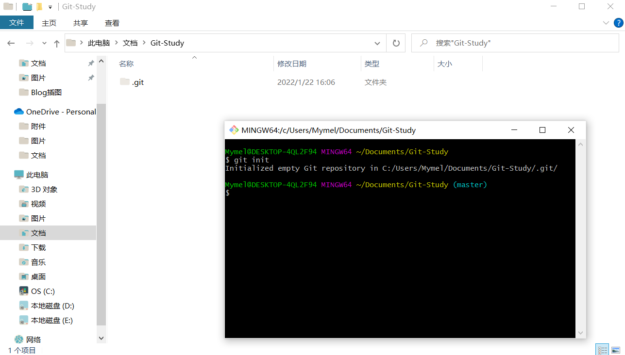625x355 pixels.
Task: Sort by 名称 column header
Action: pyautogui.click(x=126, y=64)
